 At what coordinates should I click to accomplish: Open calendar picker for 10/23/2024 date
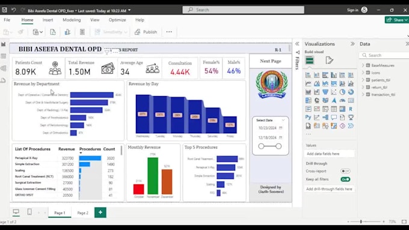point(281,128)
